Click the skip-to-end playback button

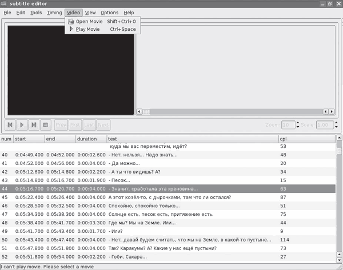(34, 124)
